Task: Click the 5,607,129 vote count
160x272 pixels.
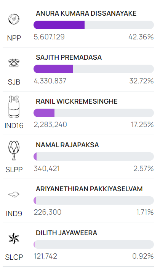Action: pyautogui.click(x=49, y=37)
